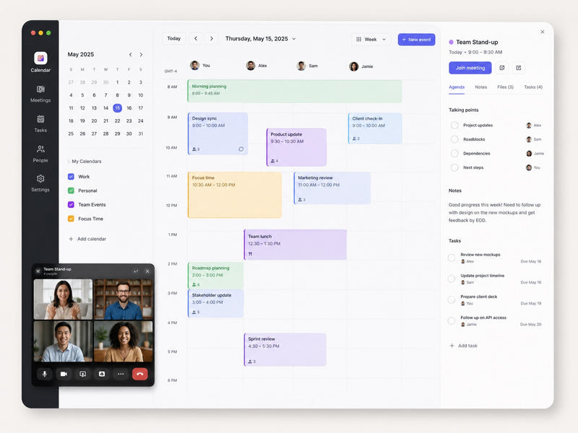Open Settings gear in sidebar

(40, 178)
